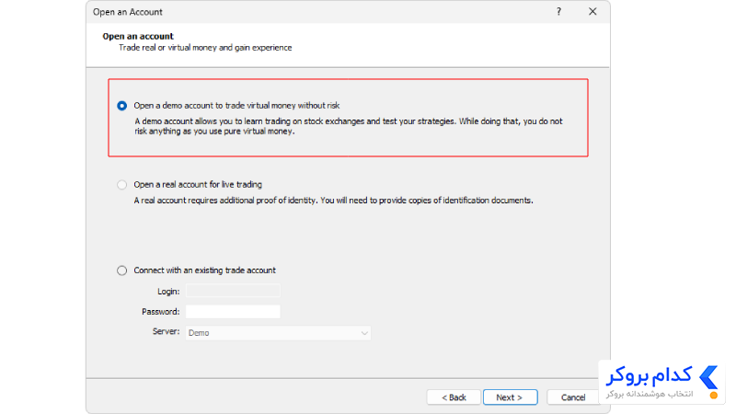
Task: Focus the Password field
Action: click(x=233, y=312)
